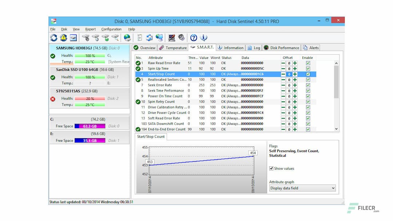Click the C: drive 63.3 GB free space bar

click(x=90, y=126)
